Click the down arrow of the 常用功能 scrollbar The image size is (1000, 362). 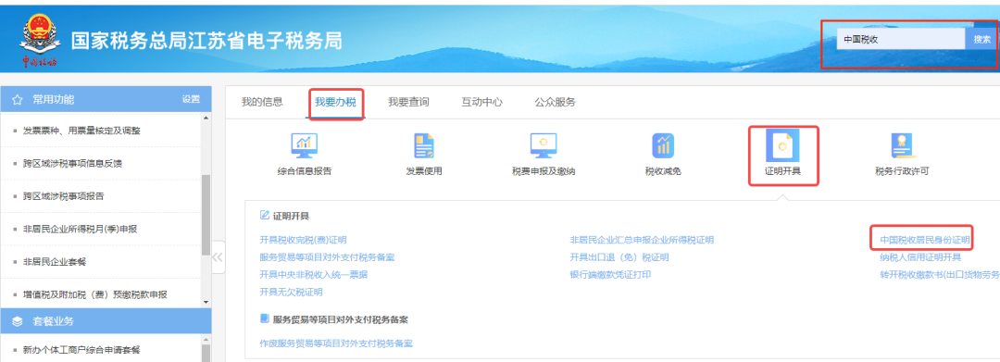[x=206, y=302]
